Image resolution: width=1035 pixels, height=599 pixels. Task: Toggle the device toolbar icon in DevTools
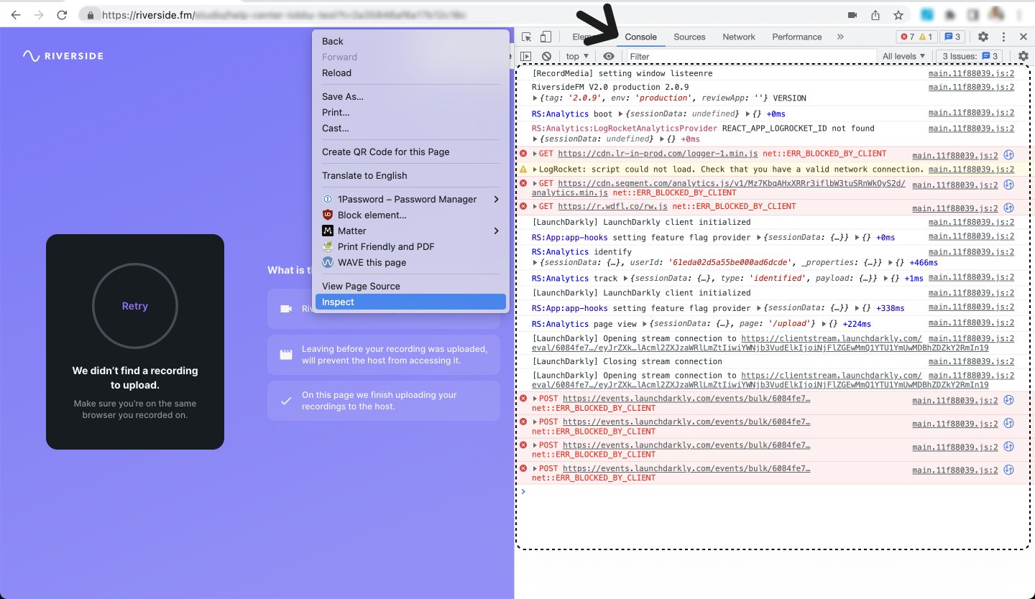coord(546,37)
